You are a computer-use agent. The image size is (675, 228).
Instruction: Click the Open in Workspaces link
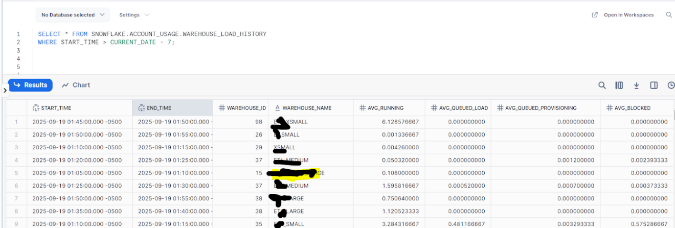point(628,15)
